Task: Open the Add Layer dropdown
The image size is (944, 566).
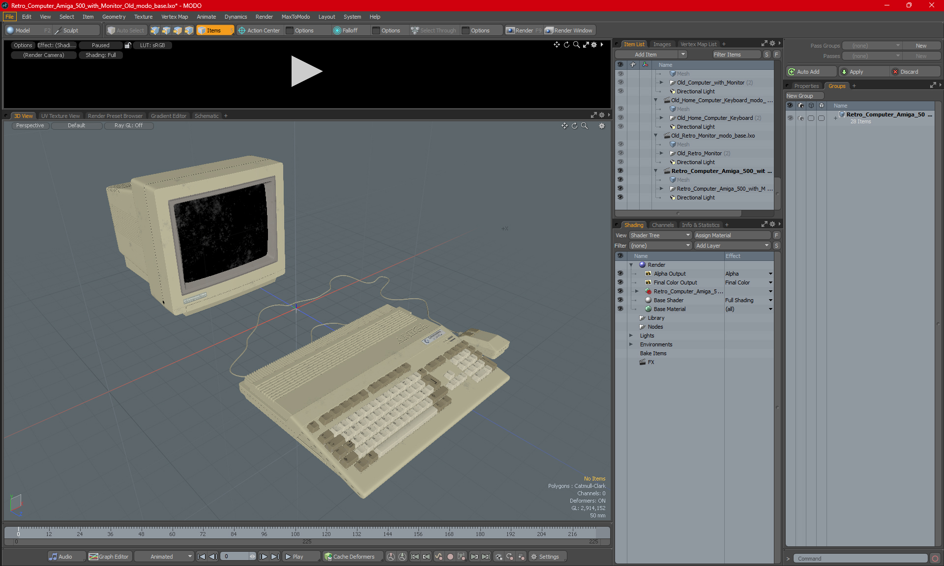Action: pos(732,246)
